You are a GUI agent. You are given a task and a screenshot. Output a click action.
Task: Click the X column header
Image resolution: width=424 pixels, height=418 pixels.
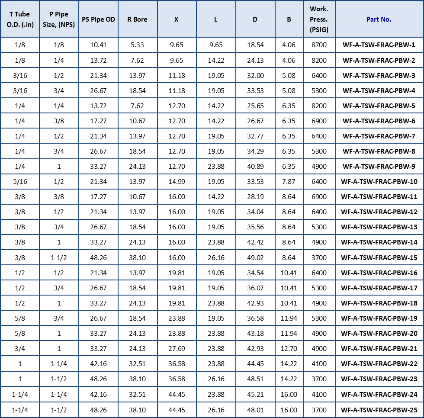click(177, 19)
